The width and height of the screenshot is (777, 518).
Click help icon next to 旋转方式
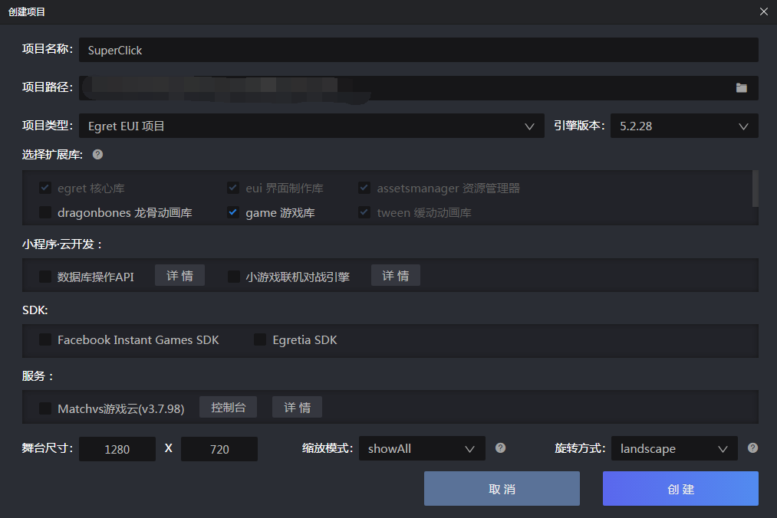pos(753,448)
